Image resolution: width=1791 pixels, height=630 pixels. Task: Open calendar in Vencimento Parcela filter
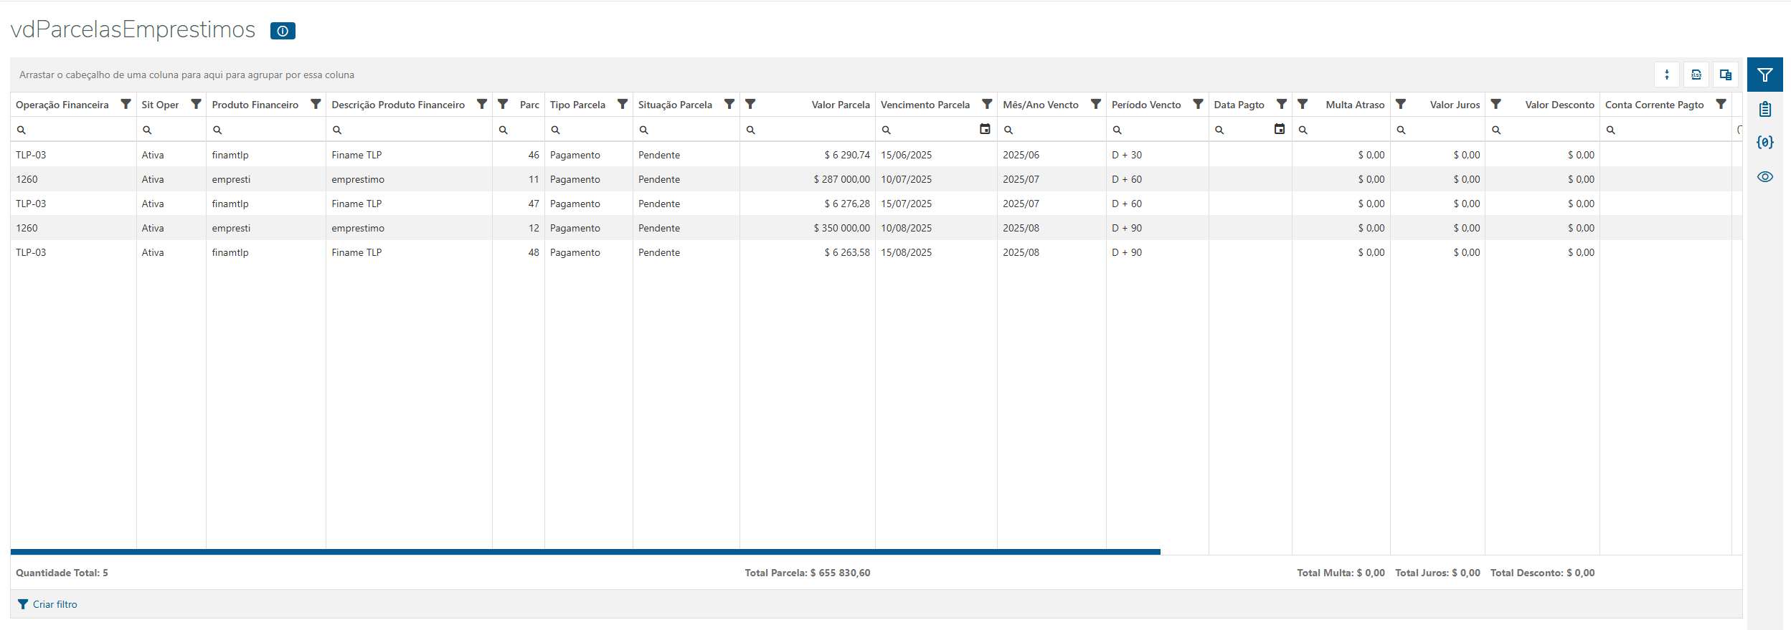(x=985, y=129)
